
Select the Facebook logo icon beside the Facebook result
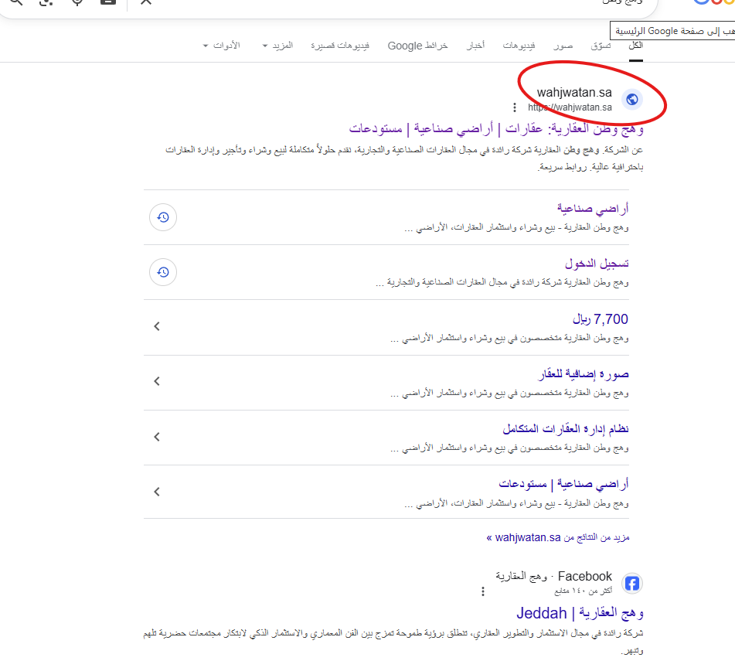pyautogui.click(x=631, y=584)
